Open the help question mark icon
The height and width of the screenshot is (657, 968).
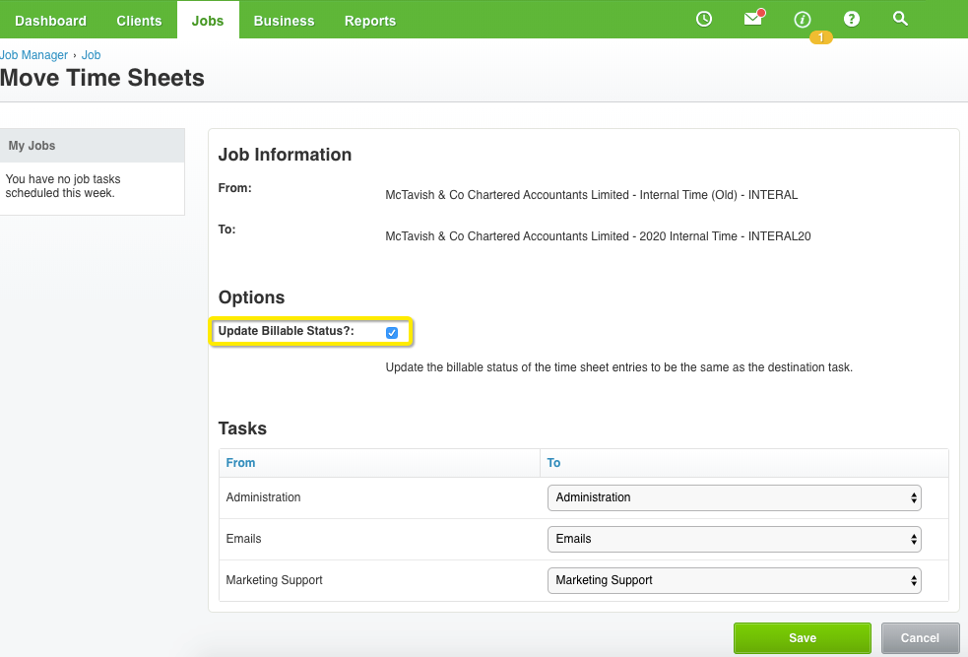point(852,19)
